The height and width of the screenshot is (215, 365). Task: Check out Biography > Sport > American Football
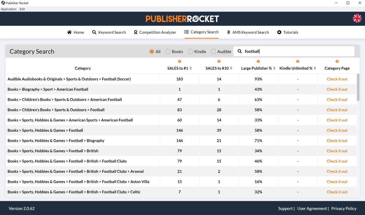pos(337,89)
